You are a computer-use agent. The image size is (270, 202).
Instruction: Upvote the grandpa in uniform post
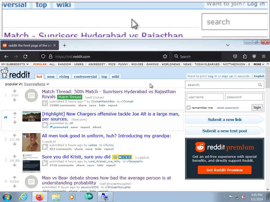coord(15,135)
